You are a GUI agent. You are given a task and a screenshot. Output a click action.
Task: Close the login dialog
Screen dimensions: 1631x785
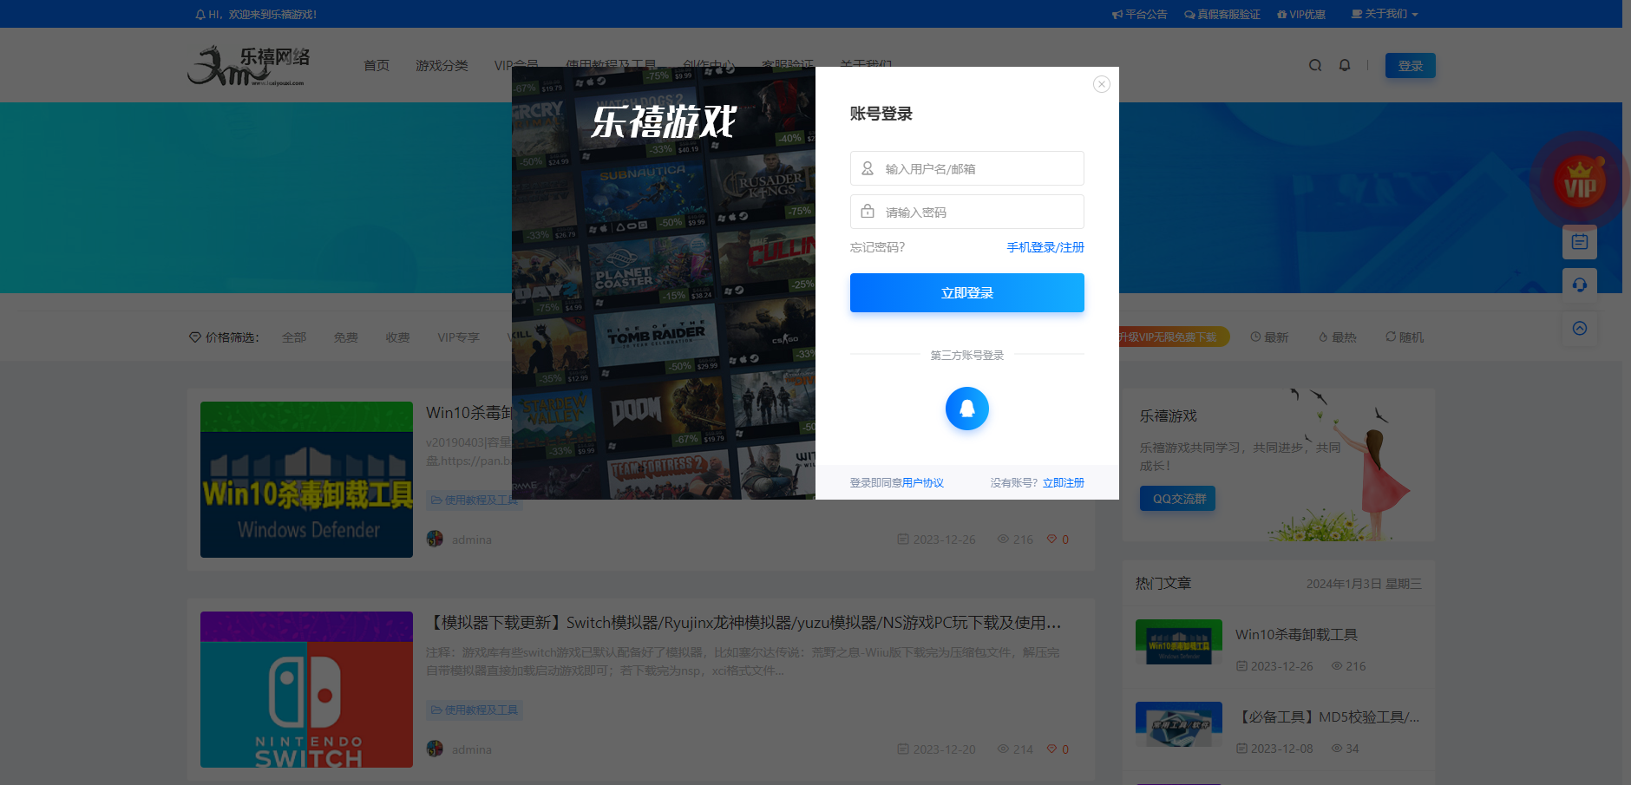coord(1101,84)
